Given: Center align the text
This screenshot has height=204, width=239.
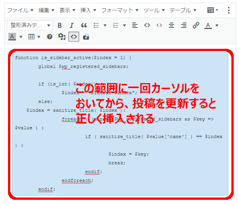Looking at the screenshot, I should point(171,26).
